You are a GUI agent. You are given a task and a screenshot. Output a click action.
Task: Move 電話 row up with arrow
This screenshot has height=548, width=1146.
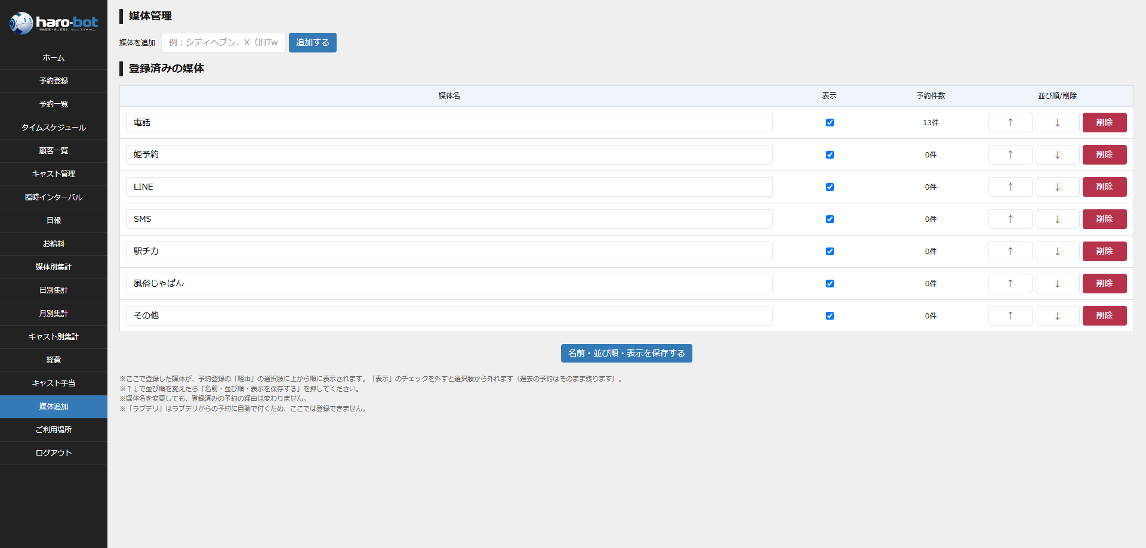click(x=1011, y=122)
